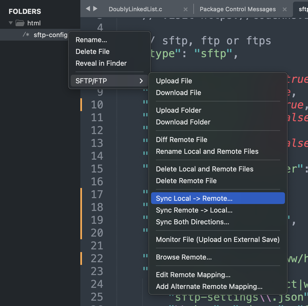Click line number 10 in gutter
The height and width of the screenshot is (306, 308).
(x=97, y=105)
